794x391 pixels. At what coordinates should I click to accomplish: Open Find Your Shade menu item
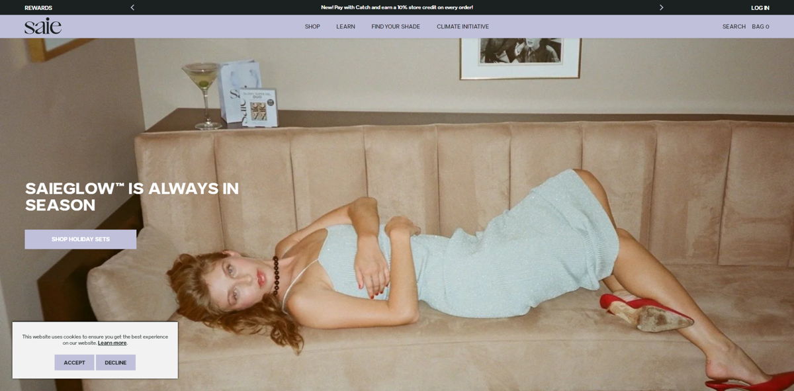(x=396, y=26)
